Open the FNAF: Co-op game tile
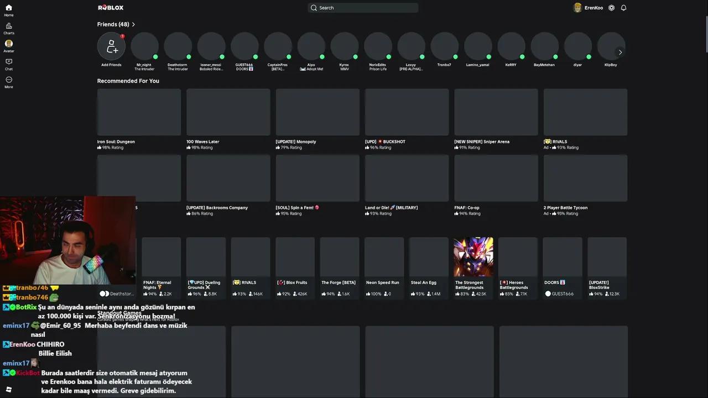Viewport: 708px width, 398px height. [496, 186]
